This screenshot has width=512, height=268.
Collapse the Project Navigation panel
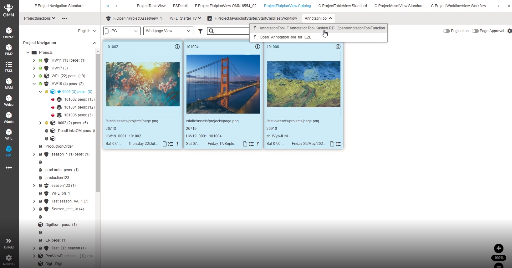(94, 43)
